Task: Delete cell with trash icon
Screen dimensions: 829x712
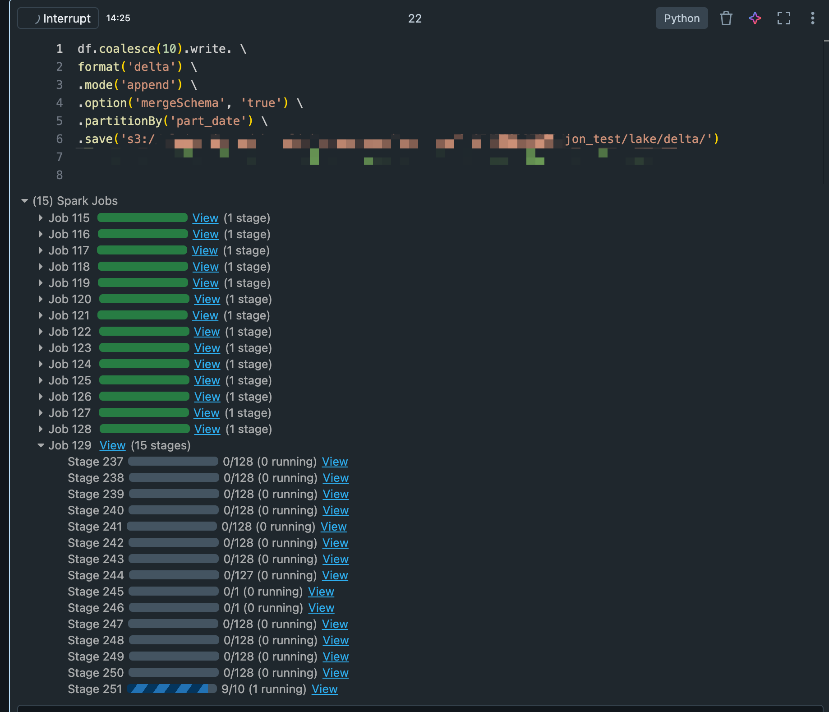Action: [726, 18]
